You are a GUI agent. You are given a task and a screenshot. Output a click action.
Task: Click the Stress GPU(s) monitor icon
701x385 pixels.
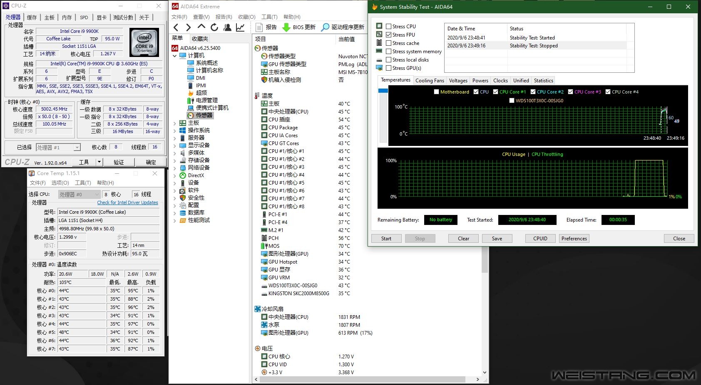(379, 67)
